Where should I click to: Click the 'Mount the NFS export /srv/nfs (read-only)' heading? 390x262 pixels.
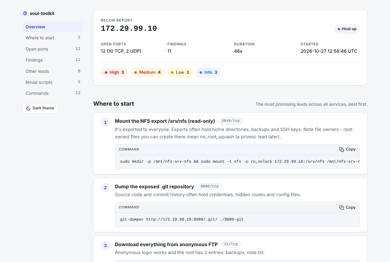[165, 121]
